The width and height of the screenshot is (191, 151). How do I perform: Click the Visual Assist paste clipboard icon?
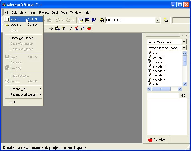tap(57, 29)
